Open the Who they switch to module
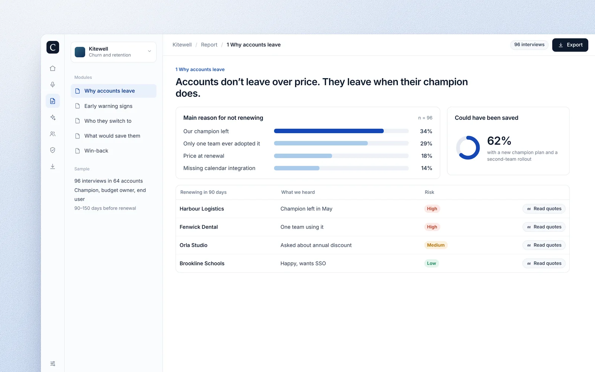Image resolution: width=595 pixels, height=372 pixels. pos(113,121)
